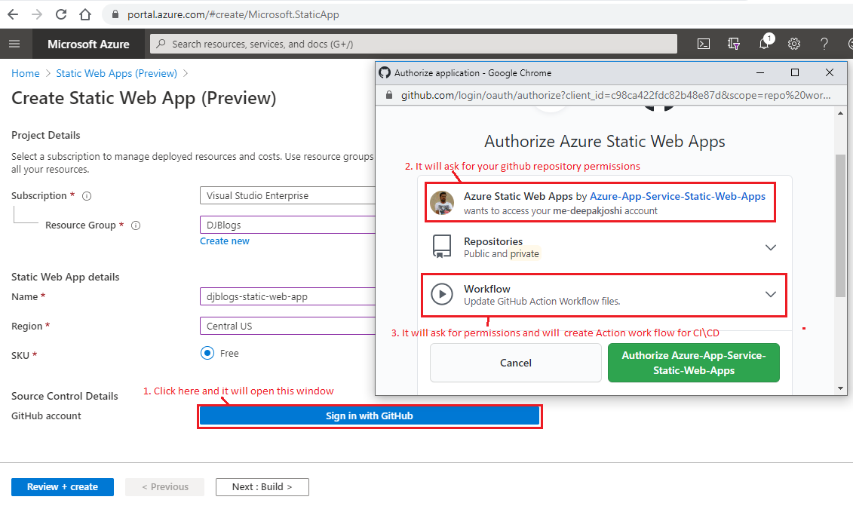The width and height of the screenshot is (853, 509).
Task: Open the Region dropdown showing Central US
Action: [x=288, y=327]
